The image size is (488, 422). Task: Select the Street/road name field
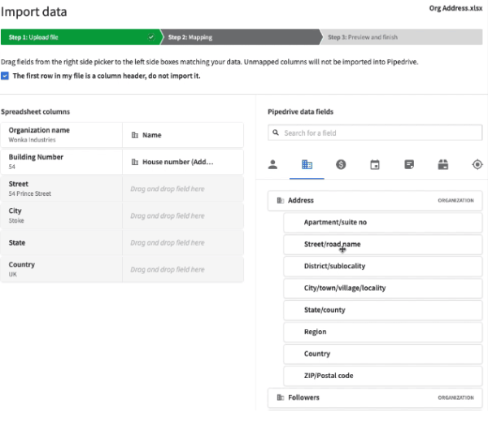pos(383,244)
